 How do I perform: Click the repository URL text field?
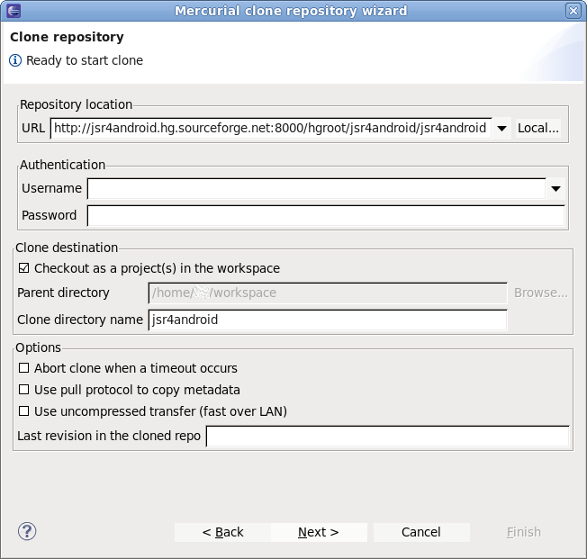(x=271, y=129)
